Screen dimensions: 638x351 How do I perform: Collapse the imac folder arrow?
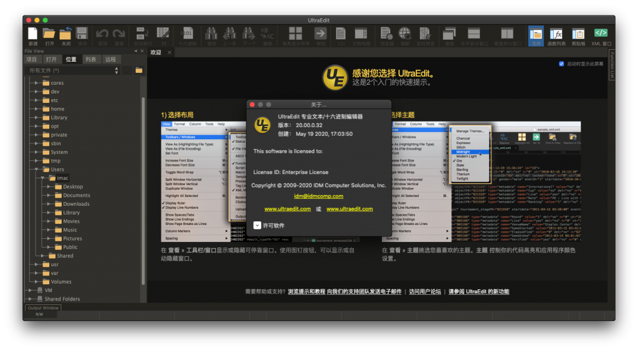43,178
